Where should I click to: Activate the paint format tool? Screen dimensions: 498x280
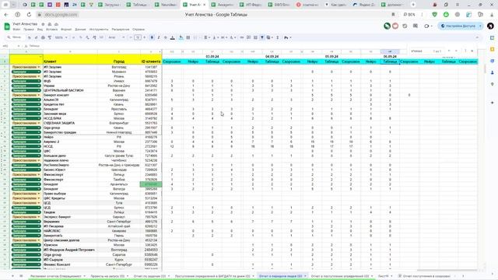tap(50, 37)
